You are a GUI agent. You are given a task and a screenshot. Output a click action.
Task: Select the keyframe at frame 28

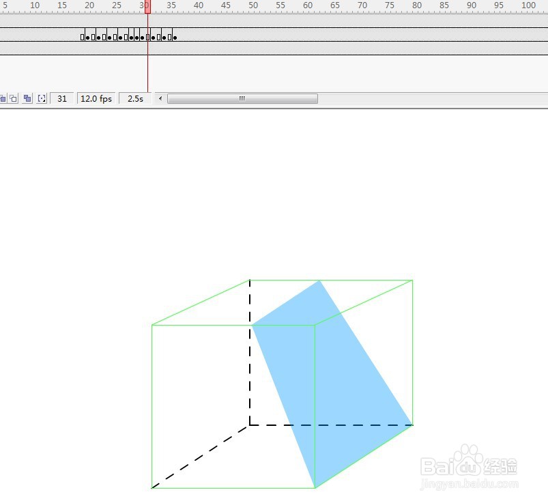tap(132, 38)
